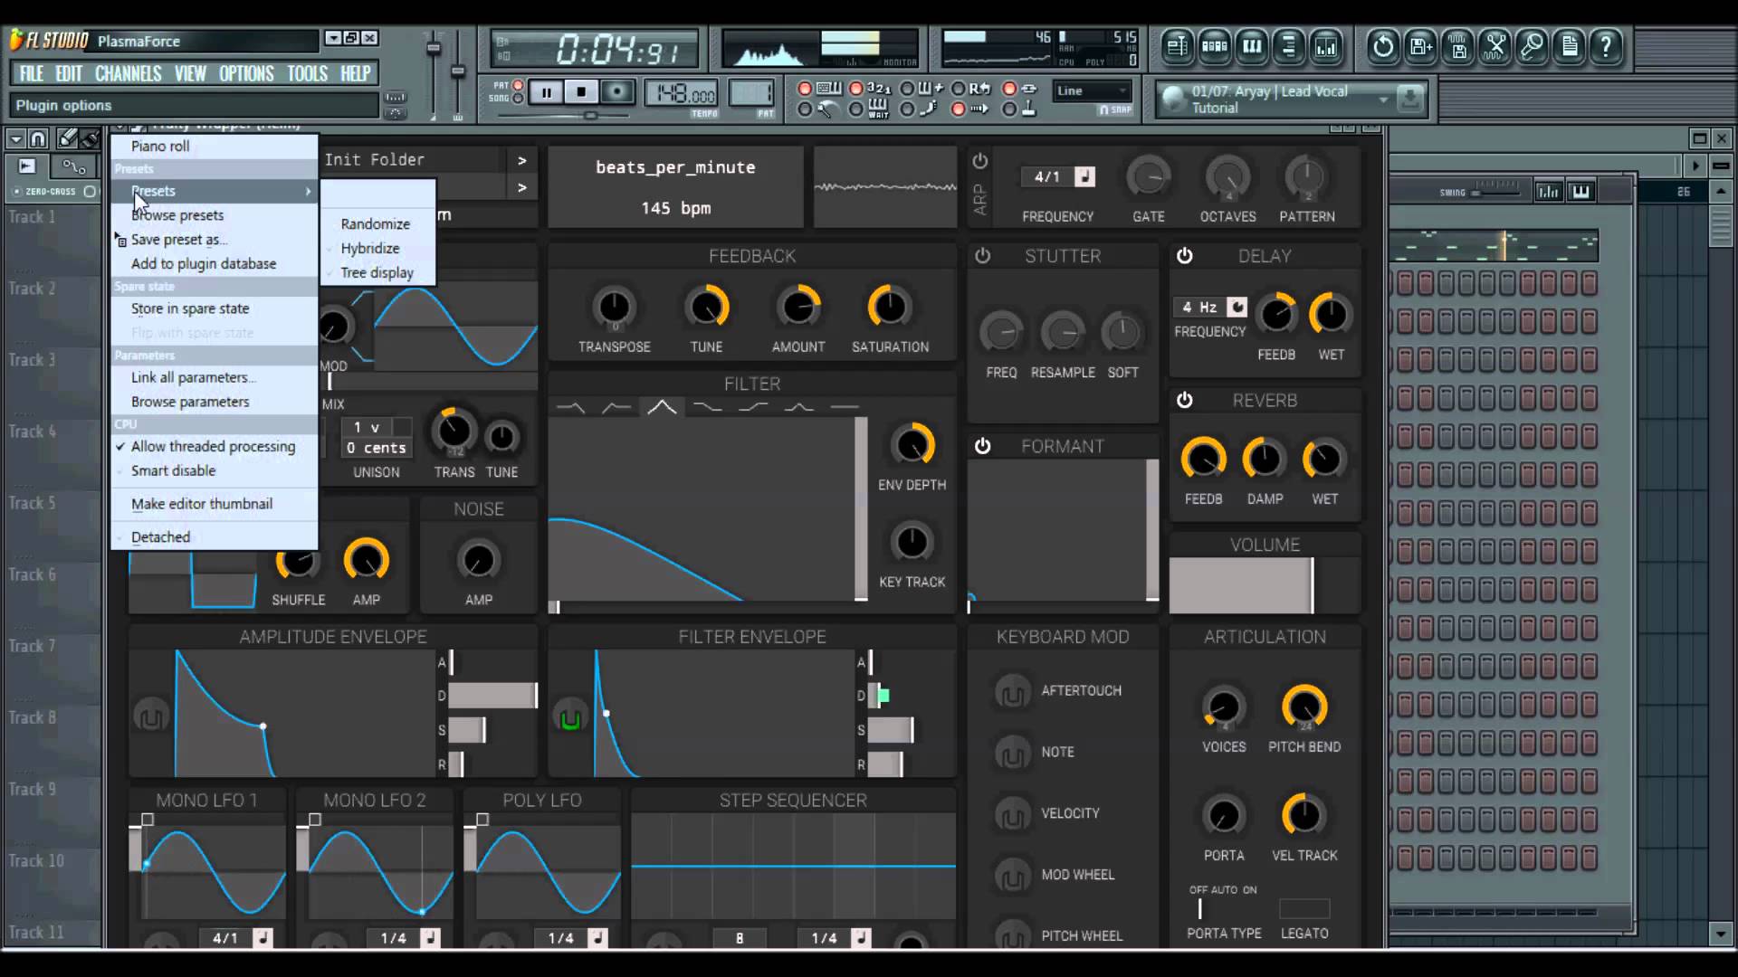Click the Hybridize preset button
The height and width of the screenshot is (977, 1738).
click(x=371, y=248)
